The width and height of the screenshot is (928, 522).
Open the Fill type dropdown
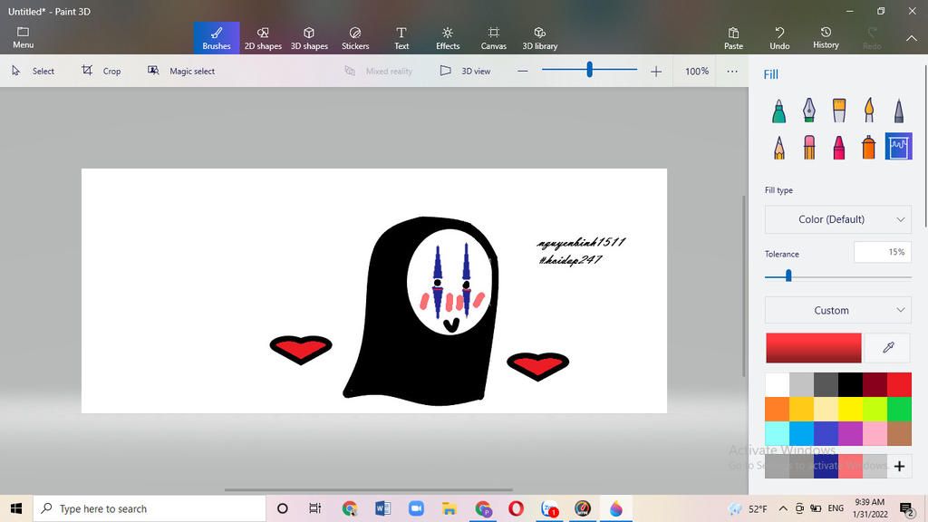837,219
